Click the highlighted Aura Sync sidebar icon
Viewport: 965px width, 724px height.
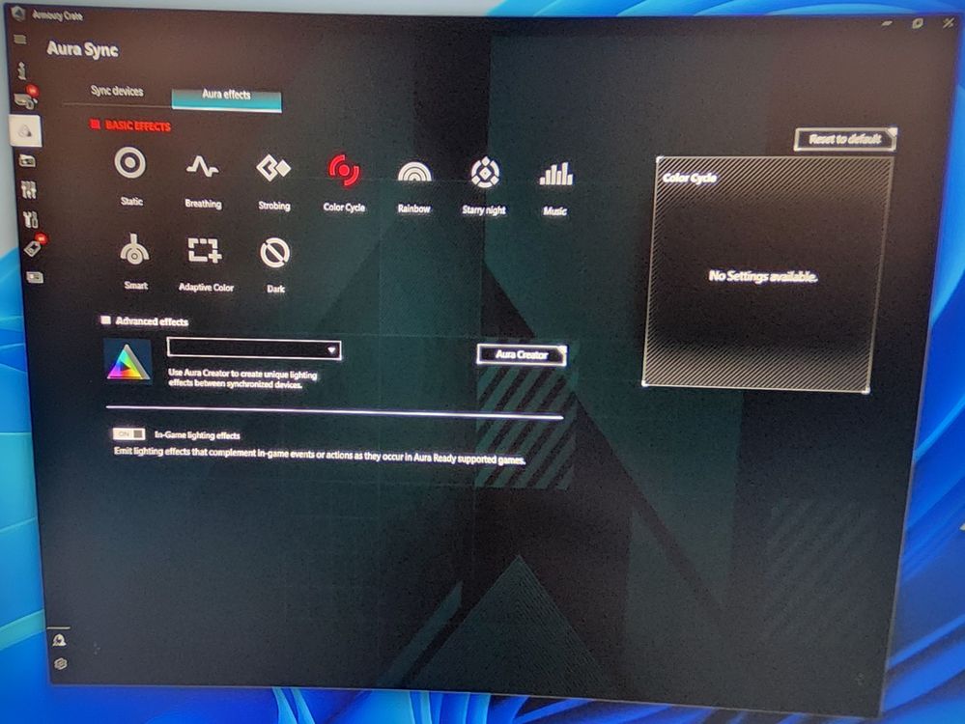(25, 130)
